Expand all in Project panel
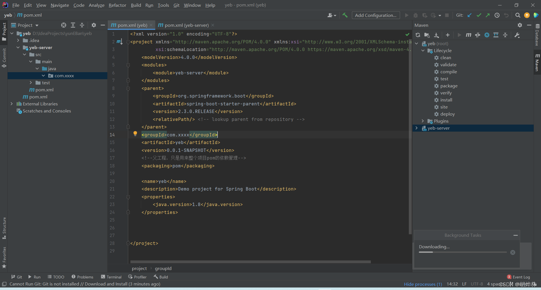The height and width of the screenshot is (290, 541). coord(73,25)
